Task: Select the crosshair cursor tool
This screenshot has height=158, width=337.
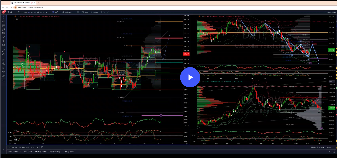Action: coord(3,17)
